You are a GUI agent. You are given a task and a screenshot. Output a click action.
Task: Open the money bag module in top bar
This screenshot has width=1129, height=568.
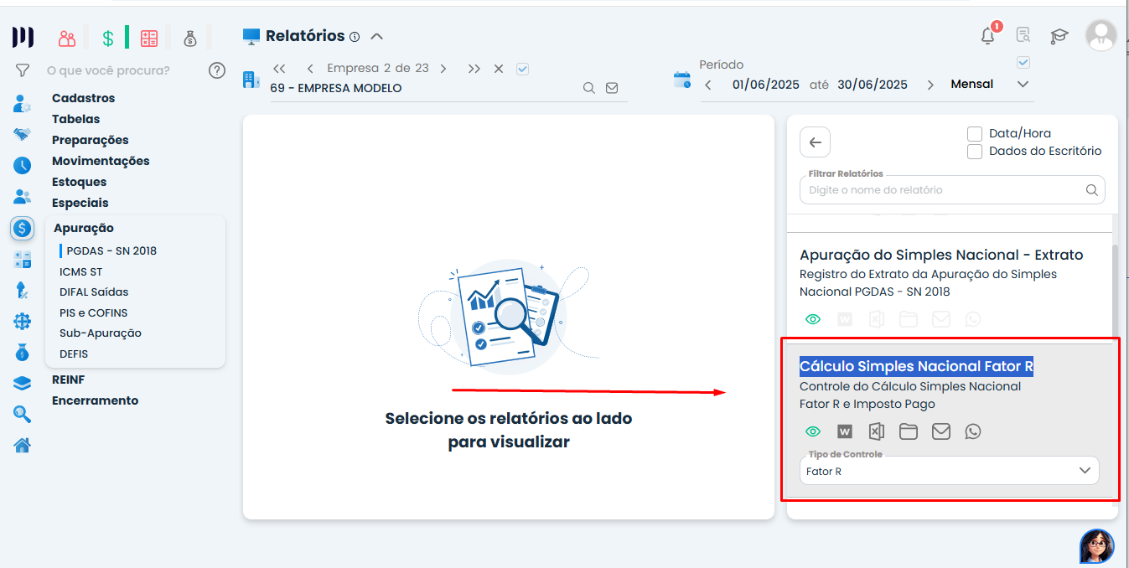[x=190, y=39]
